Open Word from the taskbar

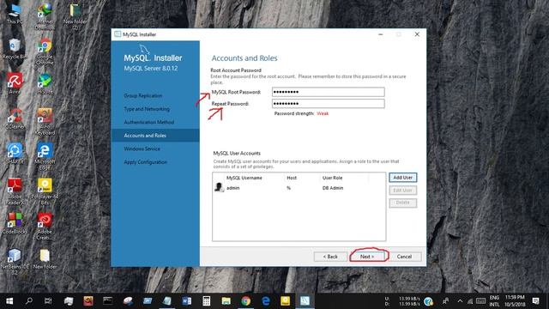pos(187,301)
